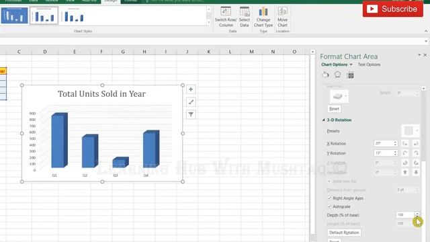Viewport: 430px width, 242px height.
Task: Toggle the Right Angle Axes checkbox
Action: 329,198
